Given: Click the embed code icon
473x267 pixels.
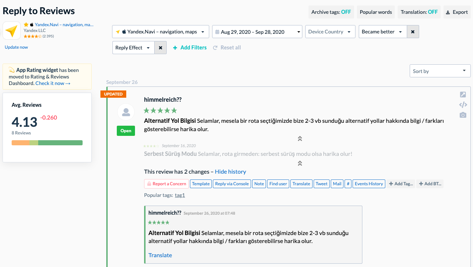Looking at the screenshot, I should pos(463,105).
